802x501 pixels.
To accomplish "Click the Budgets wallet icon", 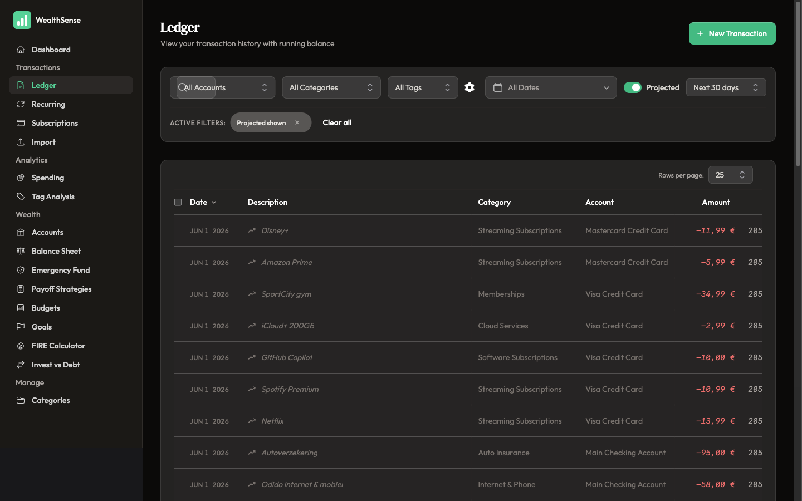I will (x=21, y=308).
